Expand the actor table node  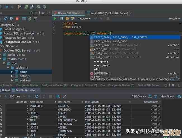[12, 72]
